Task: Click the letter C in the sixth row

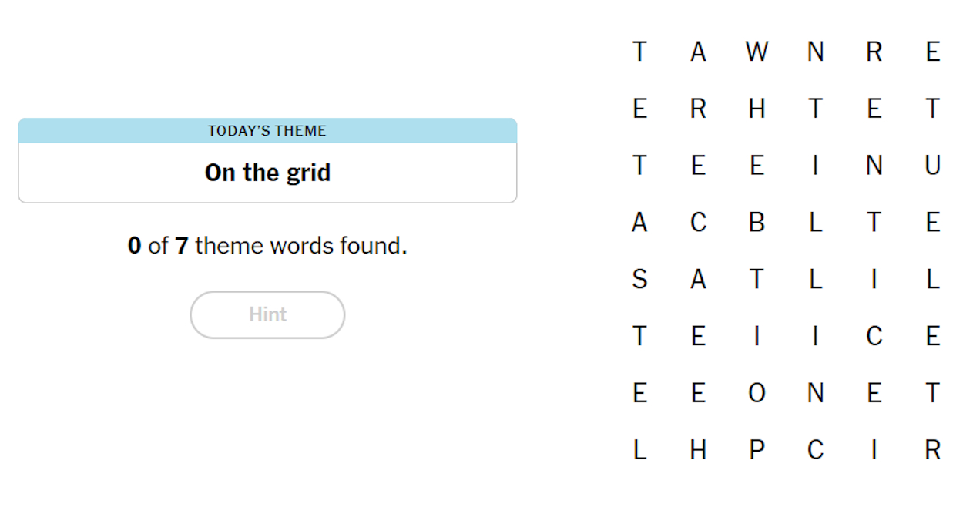Action: click(x=874, y=336)
